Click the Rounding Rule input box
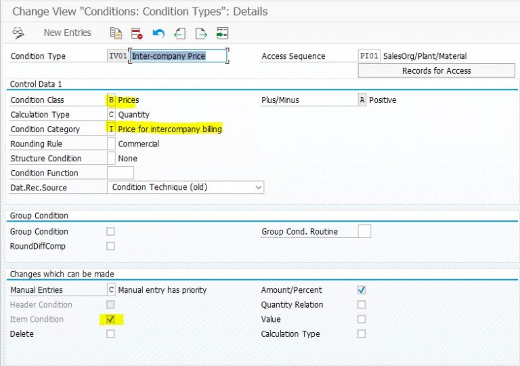The width and height of the screenshot is (520, 366). [112, 144]
